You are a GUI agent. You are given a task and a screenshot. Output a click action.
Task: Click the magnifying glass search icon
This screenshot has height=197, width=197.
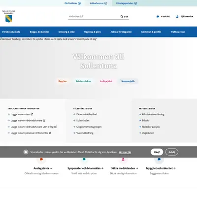(122, 16)
